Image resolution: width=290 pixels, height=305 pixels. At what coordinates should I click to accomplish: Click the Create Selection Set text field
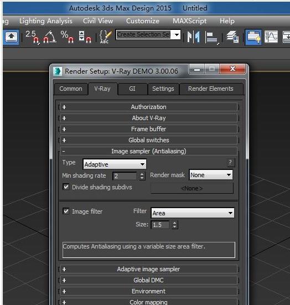pyautogui.click(x=143, y=35)
